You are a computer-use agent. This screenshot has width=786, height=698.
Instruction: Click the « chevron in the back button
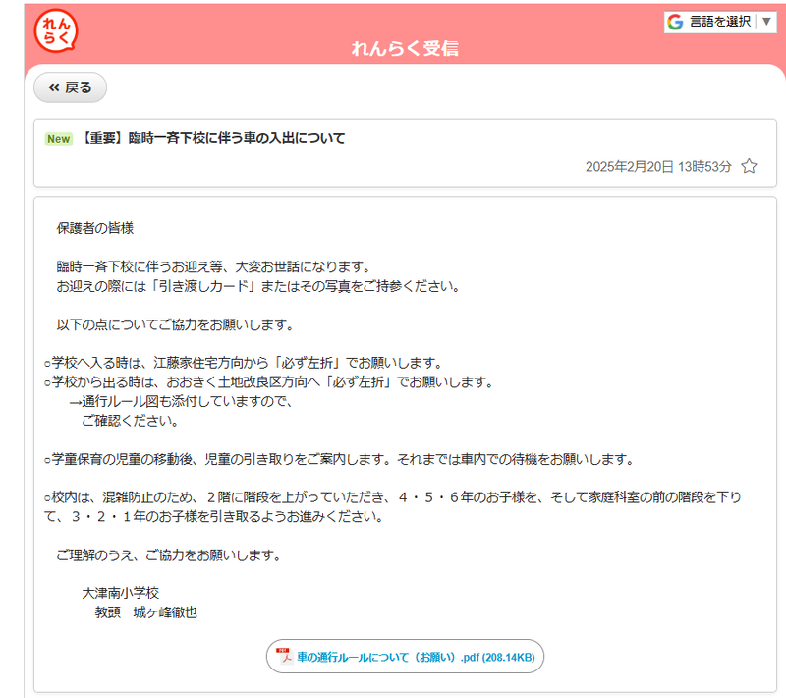[54, 87]
